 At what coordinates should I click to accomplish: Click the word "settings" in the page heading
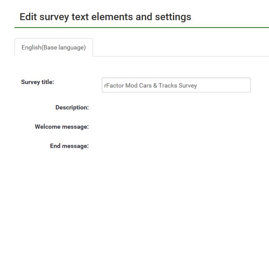pyautogui.click(x=173, y=17)
